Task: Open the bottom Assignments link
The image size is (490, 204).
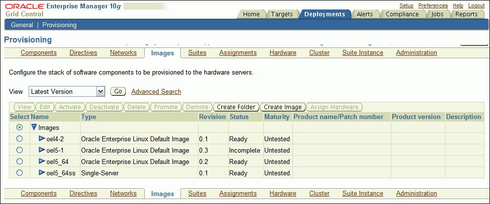Action: (238, 193)
